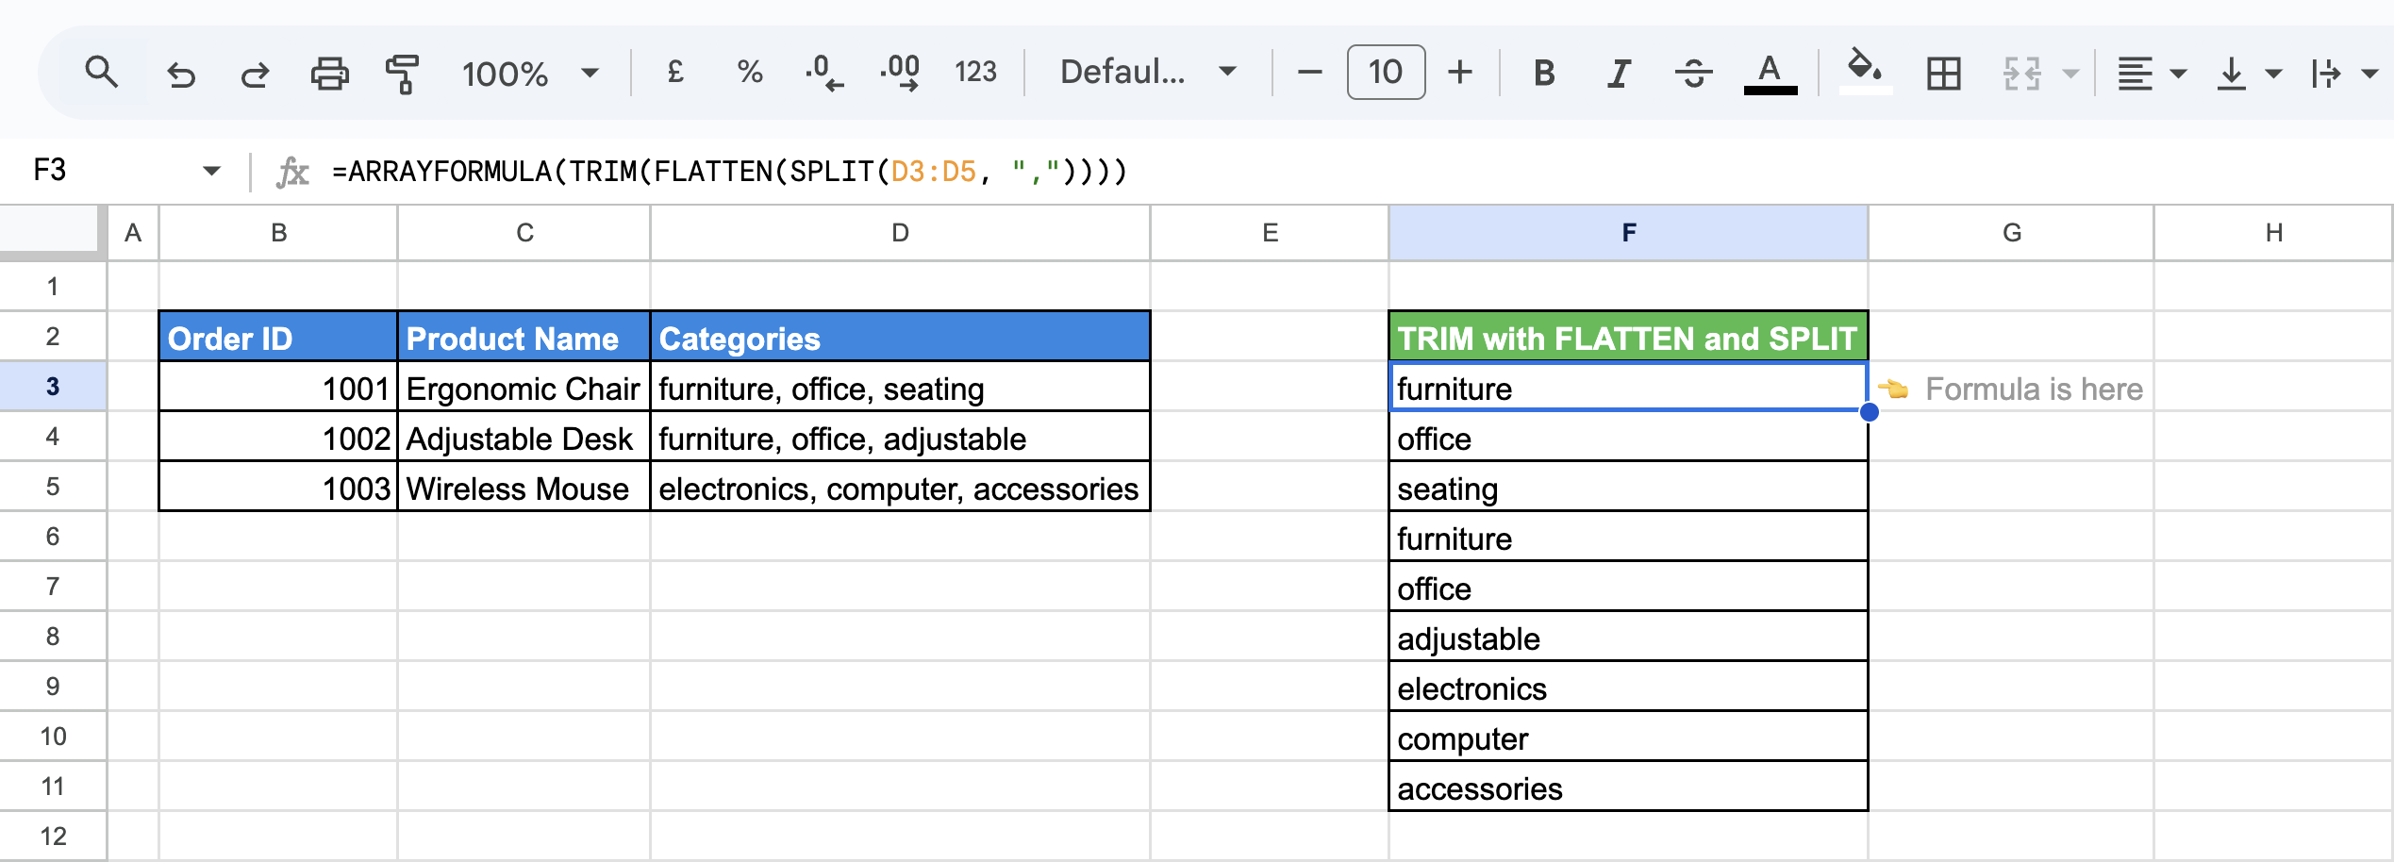
Task: Select column D header
Action: click(x=901, y=233)
